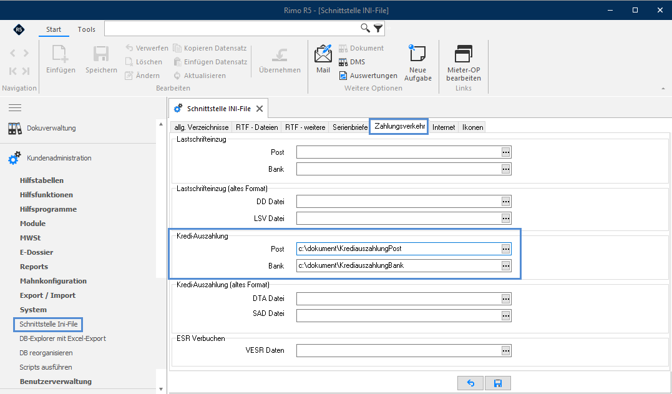Click the R5 application logo icon
672x394 pixels.
click(x=19, y=29)
